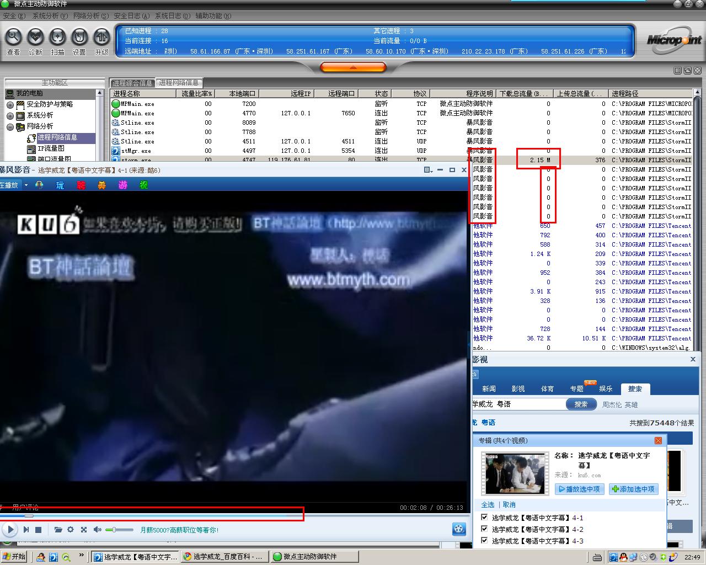Click the speaker volume tray icon

click(652, 557)
